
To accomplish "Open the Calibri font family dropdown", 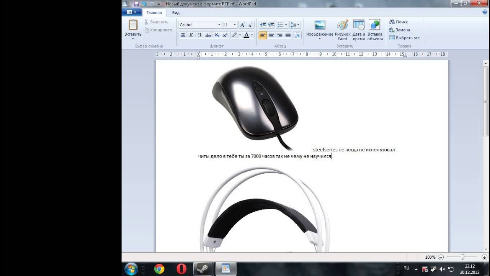I will tap(219, 25).
